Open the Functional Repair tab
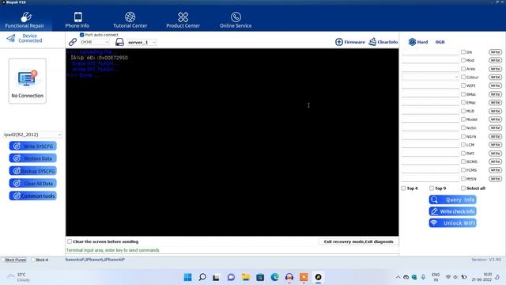 [x=25, y=20]
